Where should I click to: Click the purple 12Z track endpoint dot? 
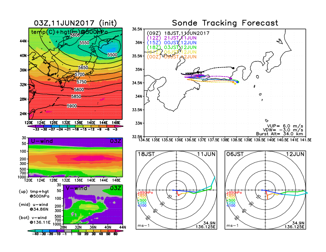231,78
